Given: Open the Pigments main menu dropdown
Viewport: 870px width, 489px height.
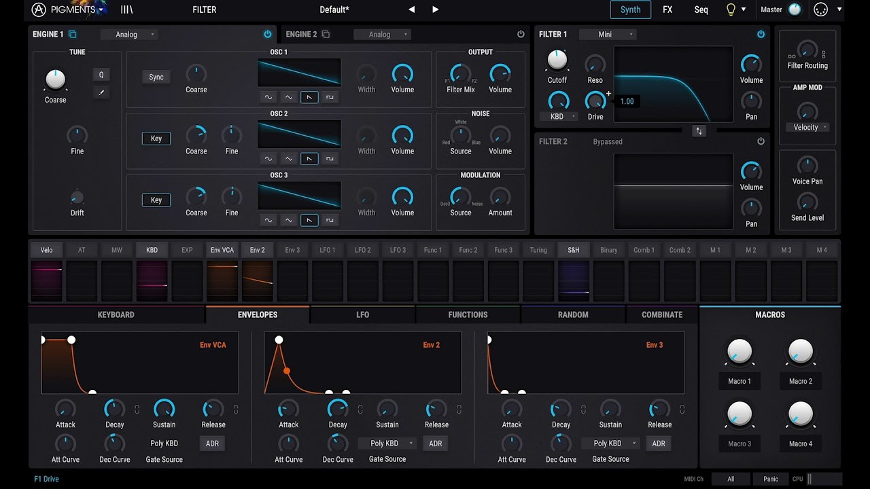Looking at the screenshot, I should click(69, 10).
